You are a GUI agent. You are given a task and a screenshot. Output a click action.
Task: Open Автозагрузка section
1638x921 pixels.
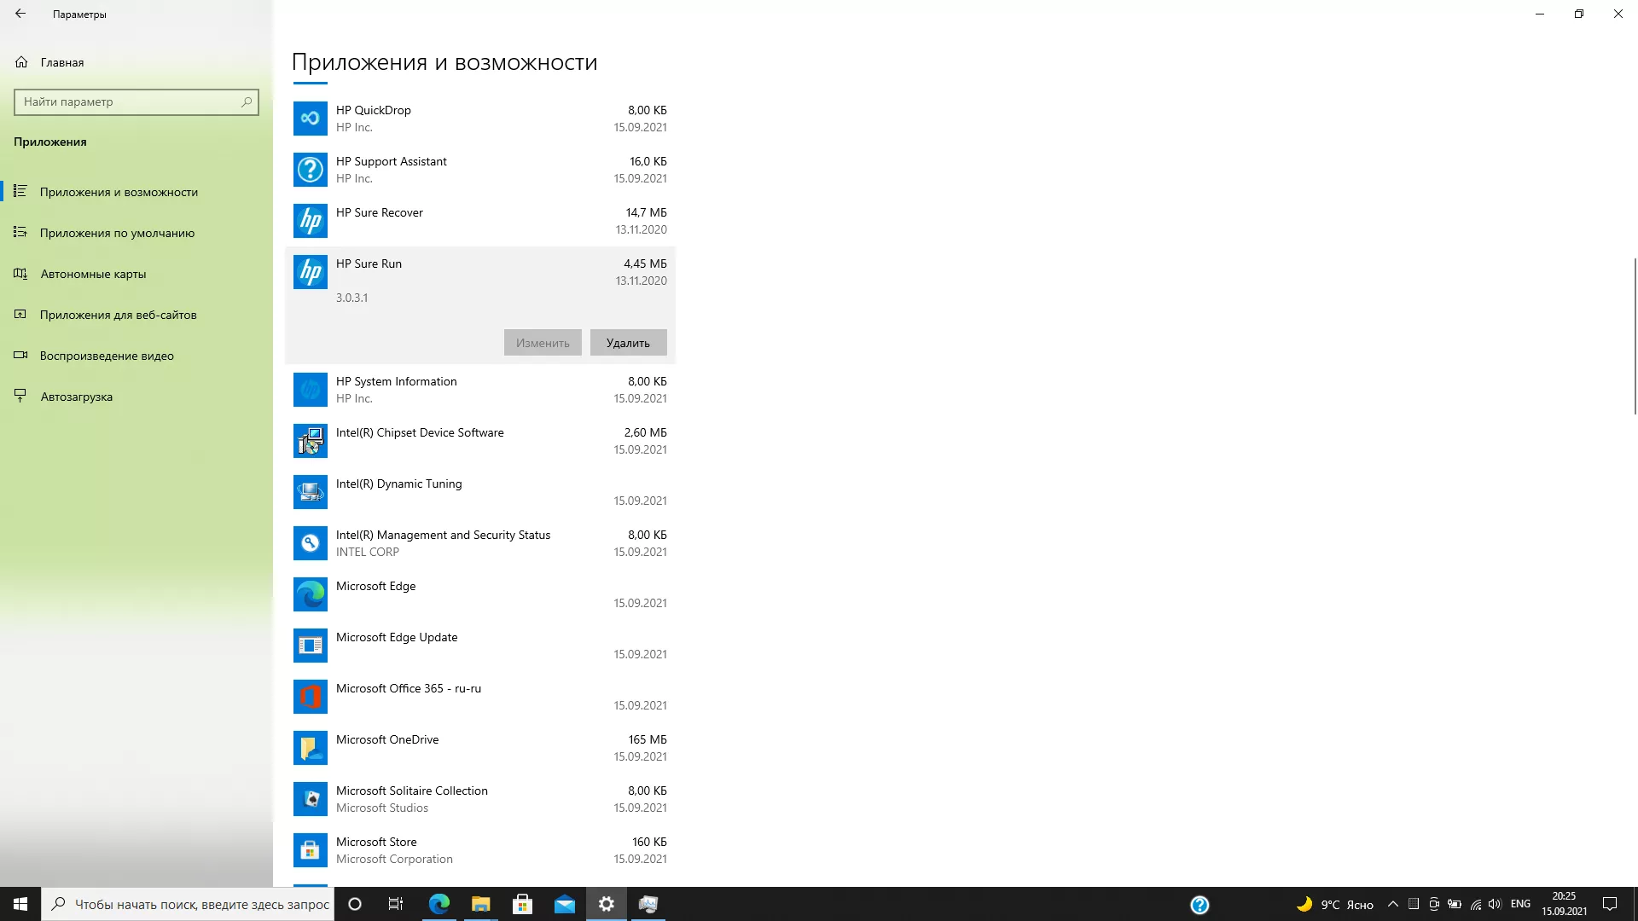(76, 397)
